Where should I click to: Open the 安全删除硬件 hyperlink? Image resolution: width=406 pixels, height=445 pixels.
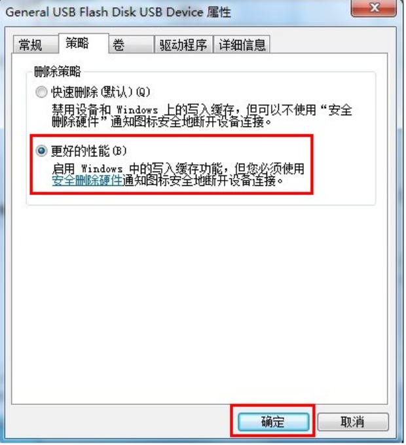[x=87, y=181]
